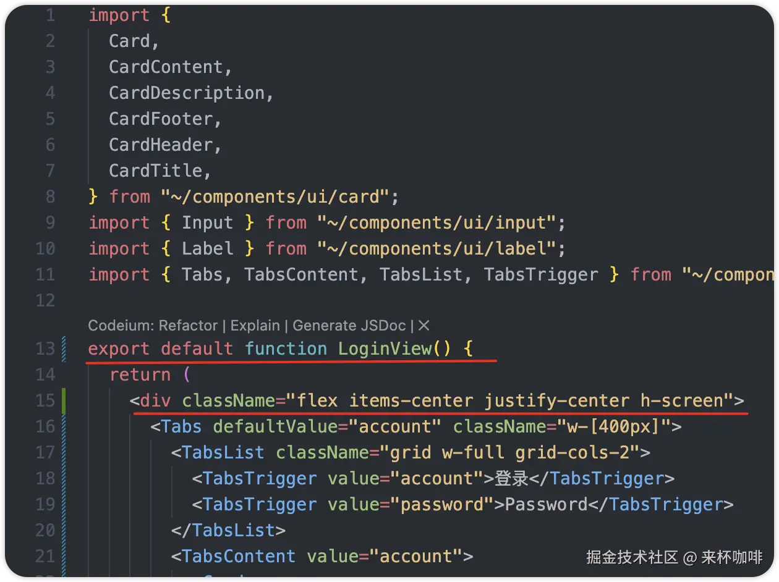
Task: Click line number 21 in the gutter
Action: 45,556
